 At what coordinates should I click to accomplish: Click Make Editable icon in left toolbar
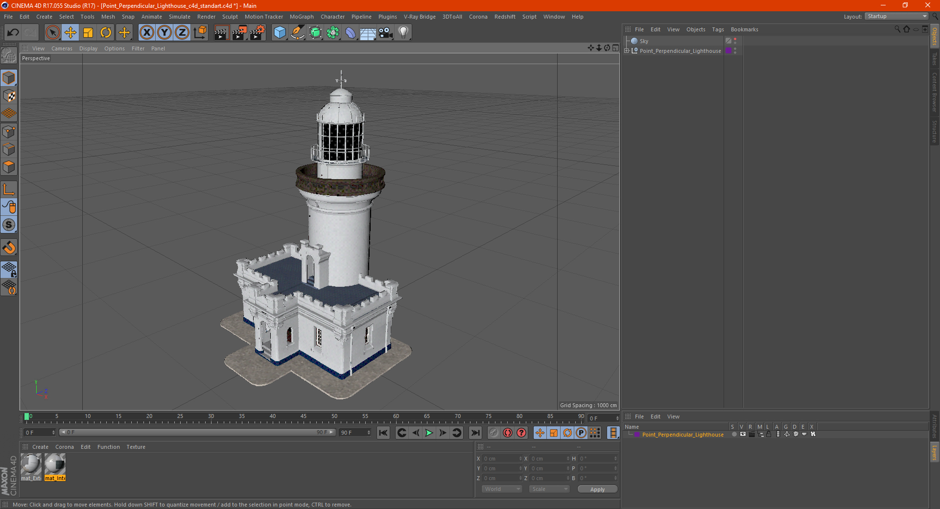9,55
